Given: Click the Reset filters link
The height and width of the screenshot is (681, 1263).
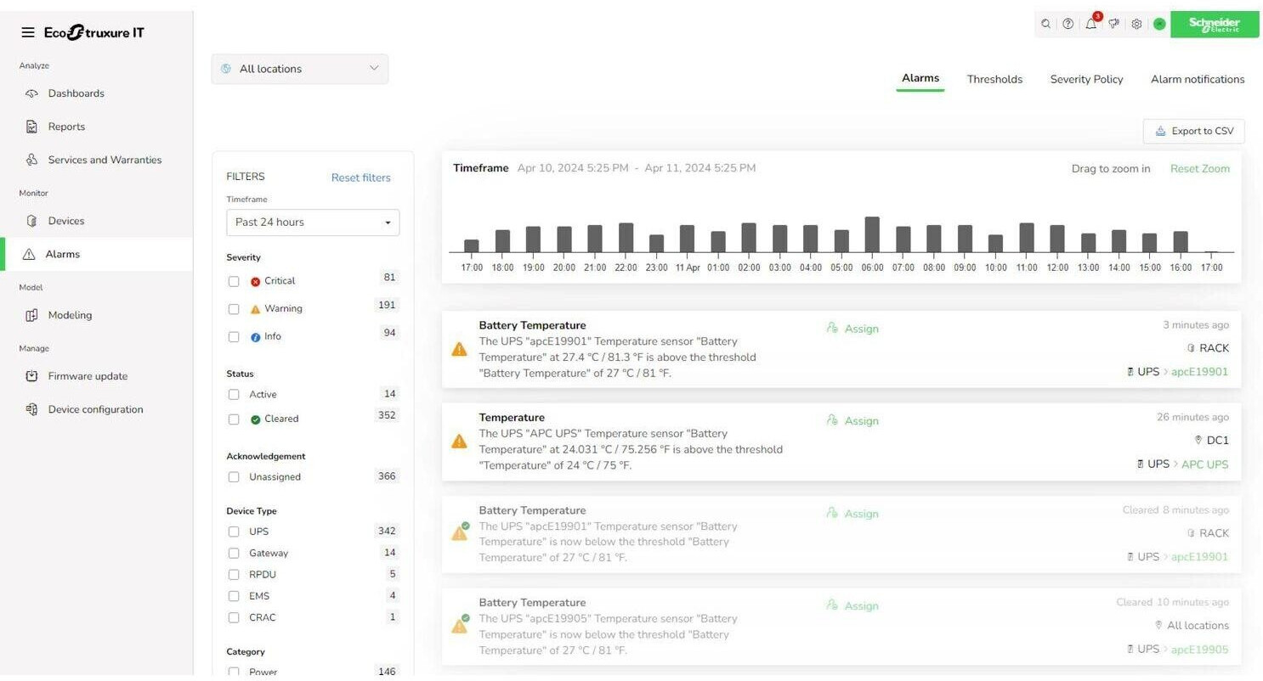Looking at the screenshot, I should pos(360,177).
